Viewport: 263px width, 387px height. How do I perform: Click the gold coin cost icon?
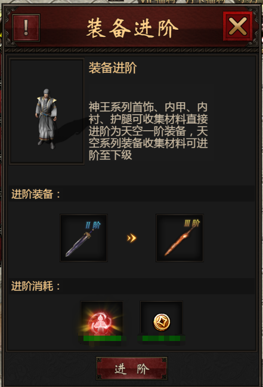point(162,321)
